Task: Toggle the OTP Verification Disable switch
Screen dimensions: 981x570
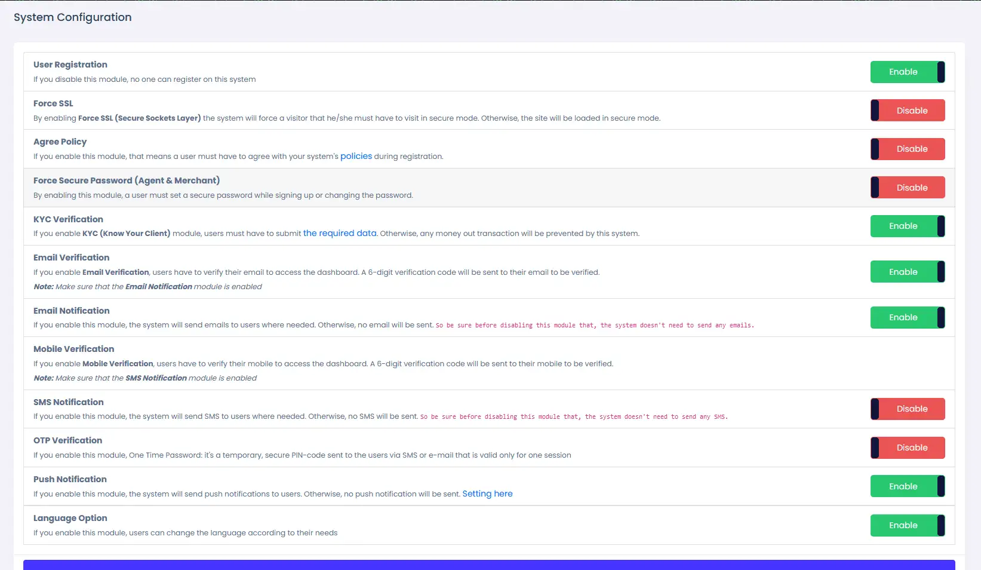Action: point(908,448)
